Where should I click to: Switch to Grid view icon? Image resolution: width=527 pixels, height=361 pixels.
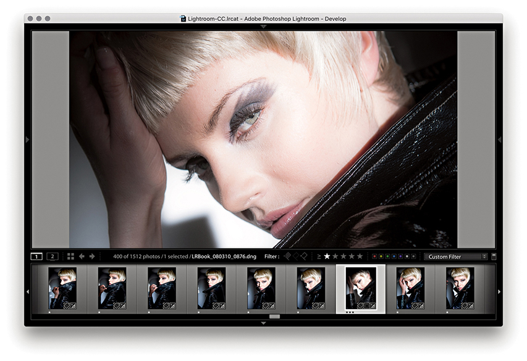point(70,257)
